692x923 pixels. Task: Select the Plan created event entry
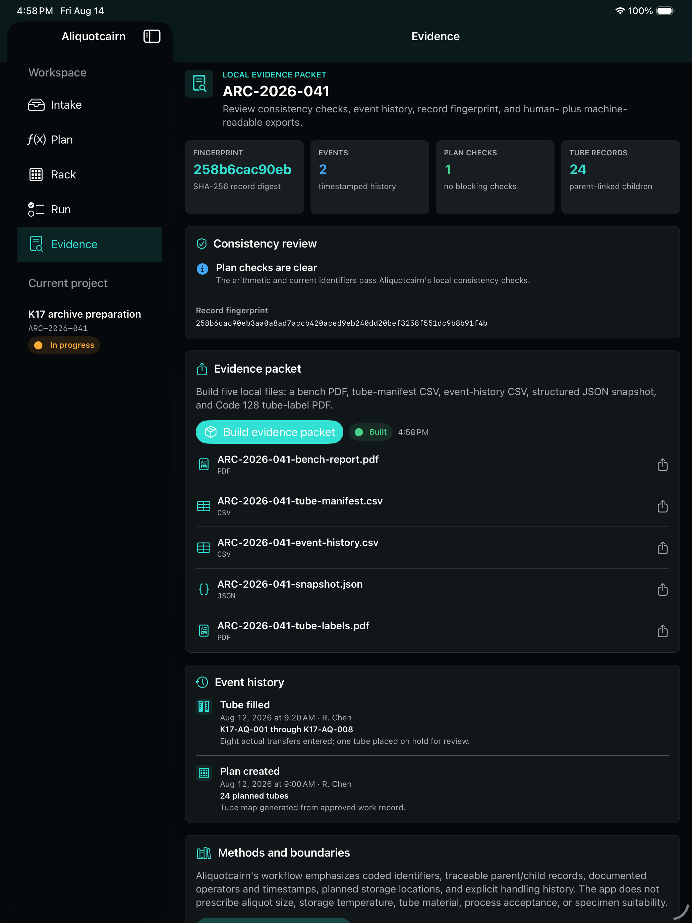click(x=432, y=789)
